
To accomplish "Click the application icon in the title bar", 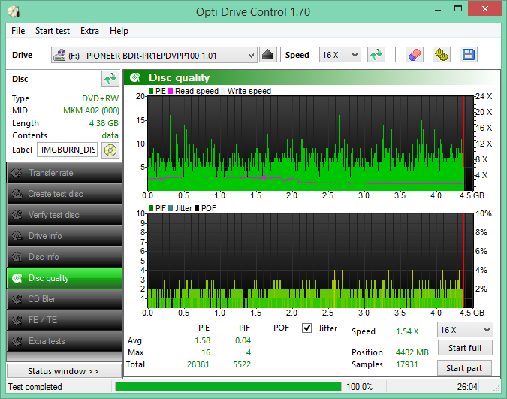I will coord(14,11).
